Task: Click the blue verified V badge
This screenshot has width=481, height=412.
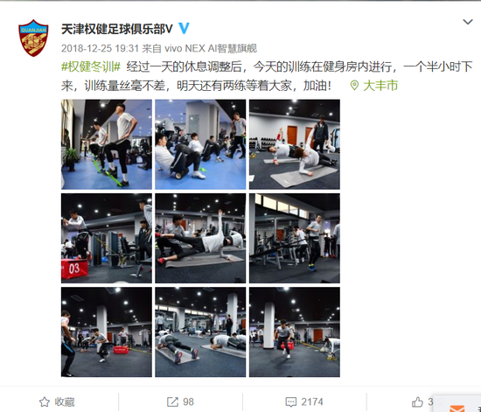Action: (x=184, y=29)
